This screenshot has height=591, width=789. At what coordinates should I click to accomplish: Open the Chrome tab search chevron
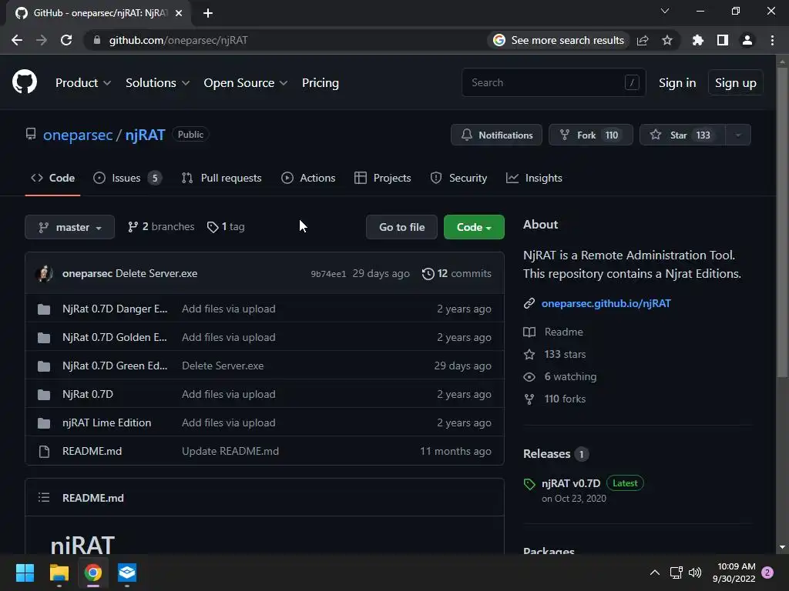point(665,11)
